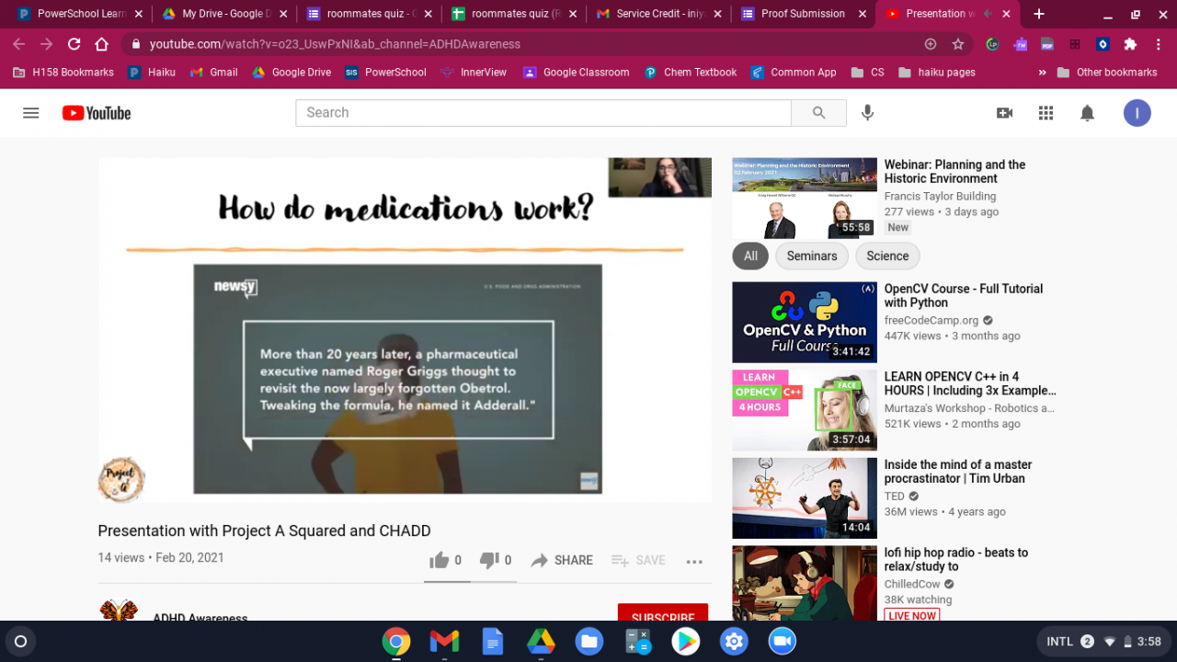
Task: Open YouTube notifications bell
Action: click(x=1087, y=113)
